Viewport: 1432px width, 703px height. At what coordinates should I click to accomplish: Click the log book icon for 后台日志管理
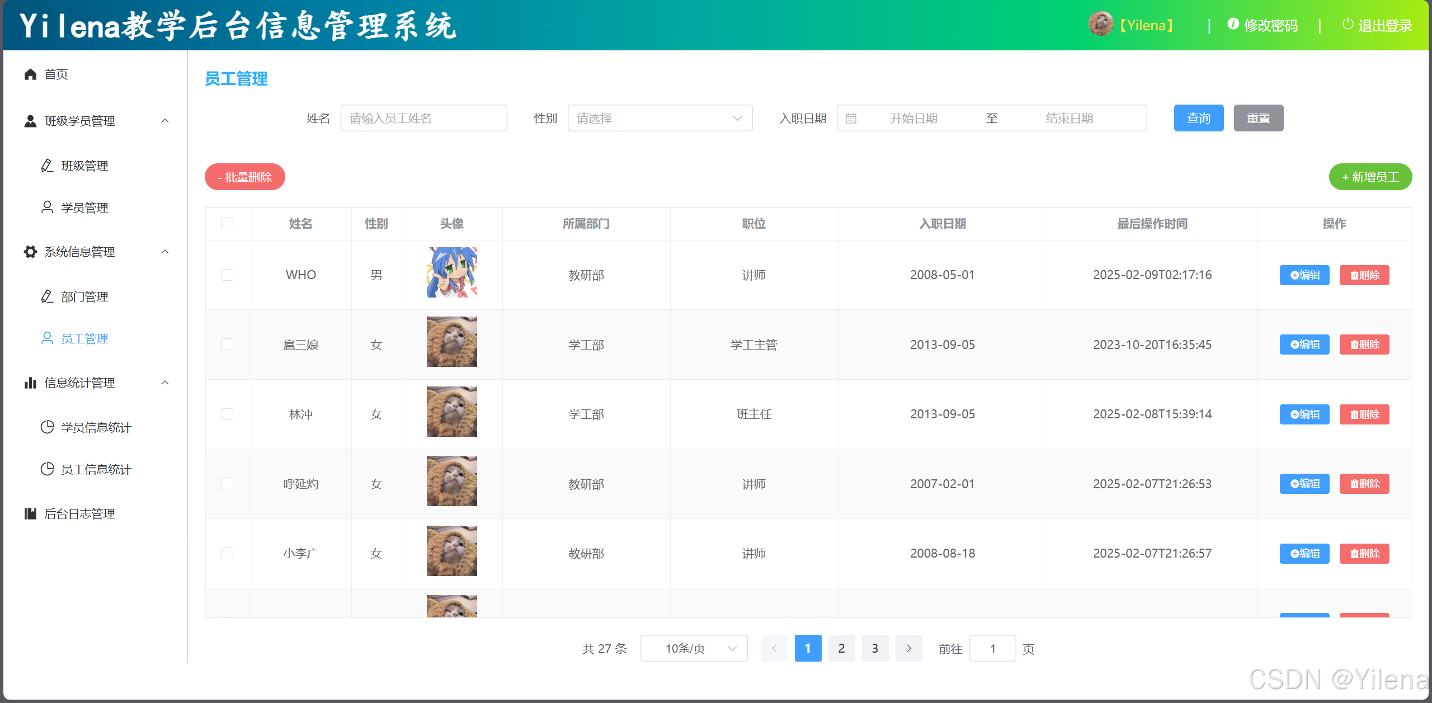30,513
